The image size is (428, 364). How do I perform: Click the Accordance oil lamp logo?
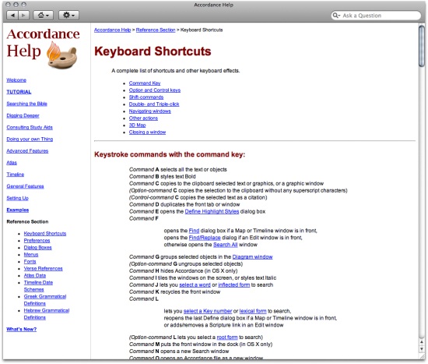point(62,55)
